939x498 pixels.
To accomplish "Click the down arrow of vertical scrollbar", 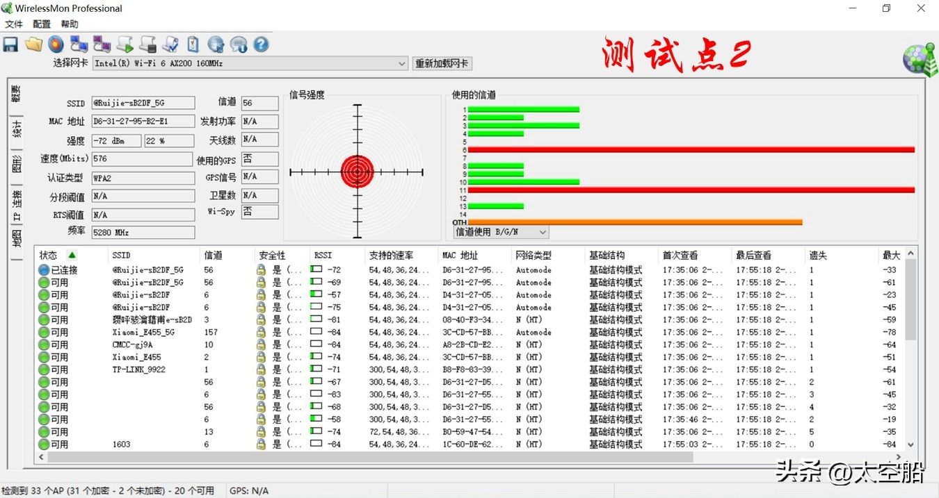I will [x=911, y=446].
